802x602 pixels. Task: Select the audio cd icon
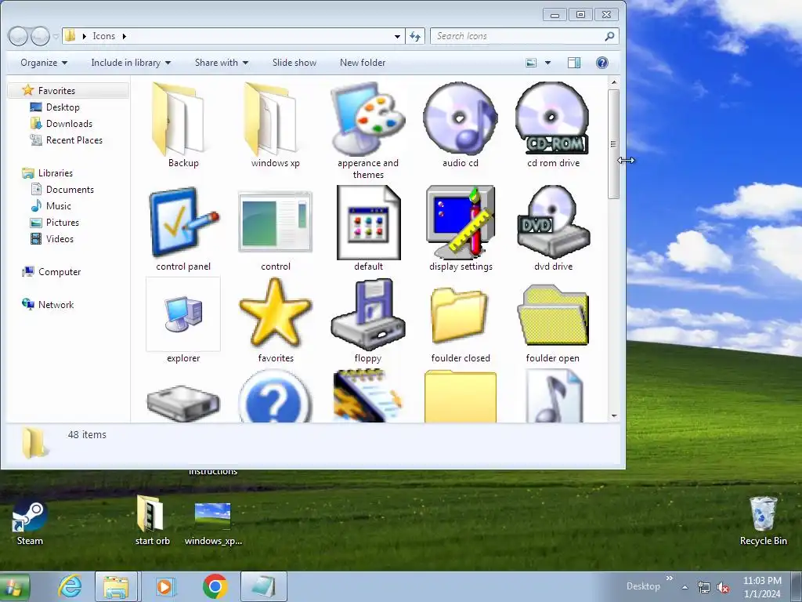click(461, 125)
